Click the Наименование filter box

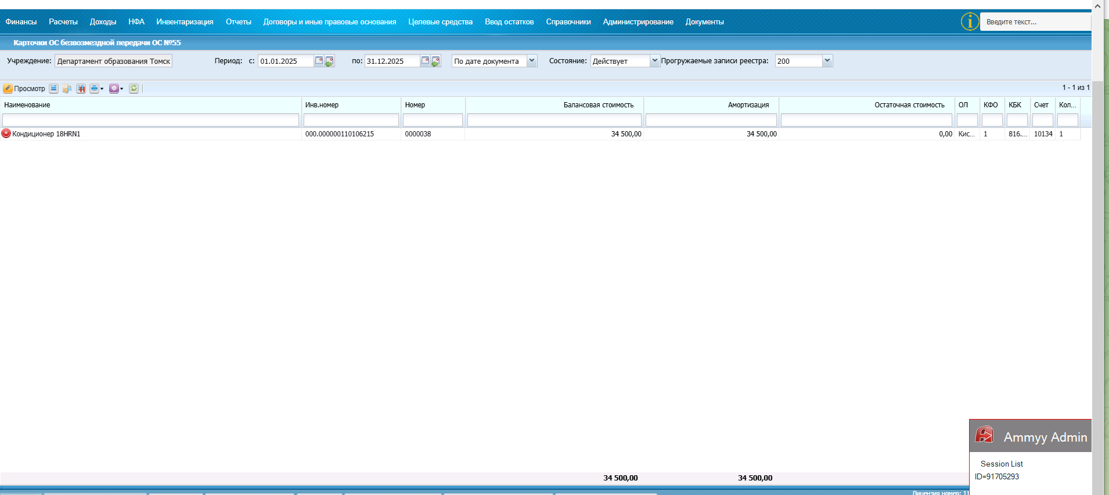coord(150,120)
